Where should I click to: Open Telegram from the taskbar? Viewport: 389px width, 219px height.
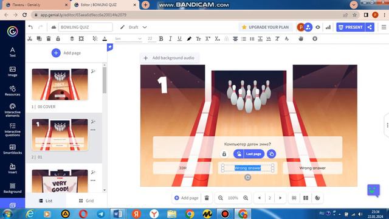coord(101,214)
